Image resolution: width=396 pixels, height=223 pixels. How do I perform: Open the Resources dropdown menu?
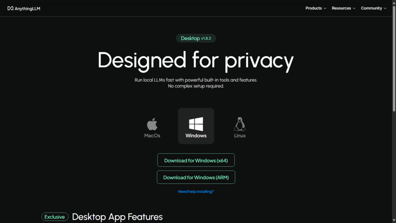pos(343,9)
